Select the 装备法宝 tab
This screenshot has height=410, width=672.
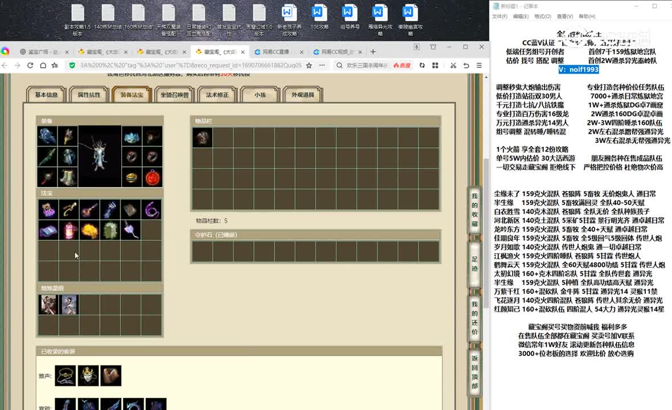[x=132, y=95]
